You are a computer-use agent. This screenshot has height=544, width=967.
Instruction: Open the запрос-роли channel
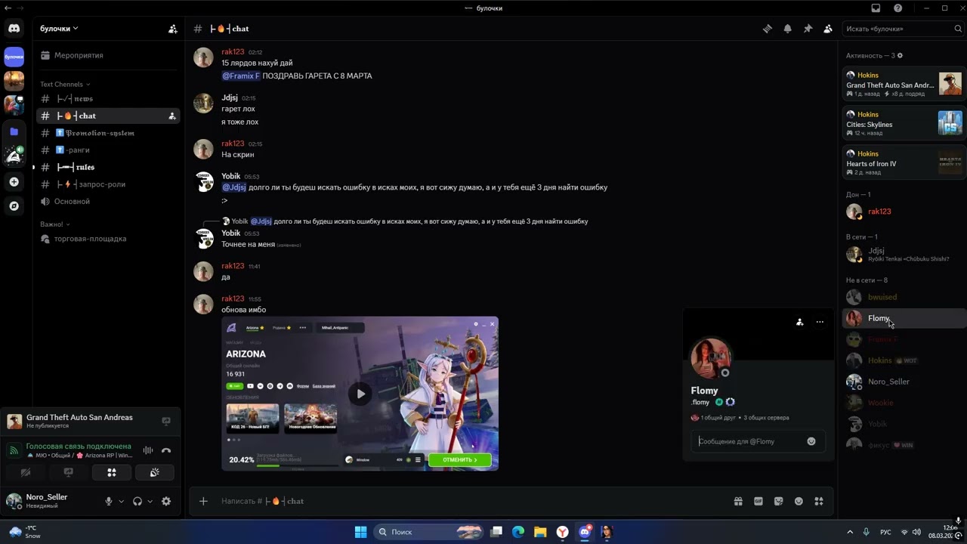click(108, 184)
